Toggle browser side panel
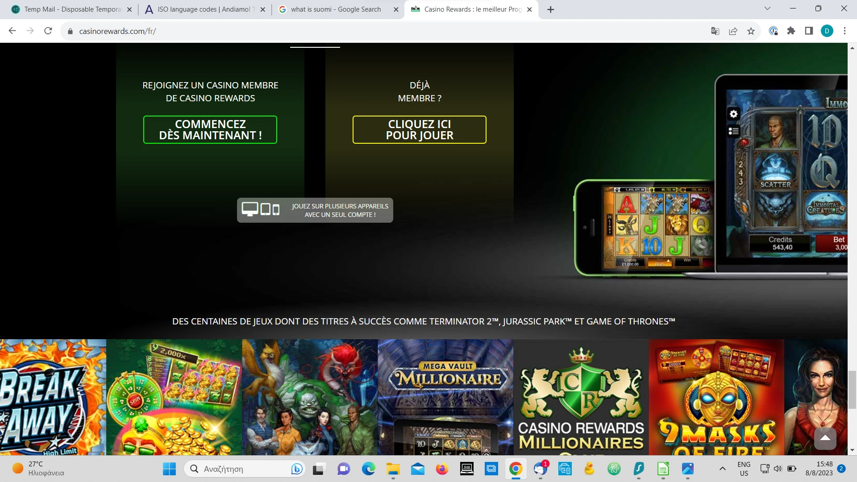857x482 pixels. tap(809, 31)
